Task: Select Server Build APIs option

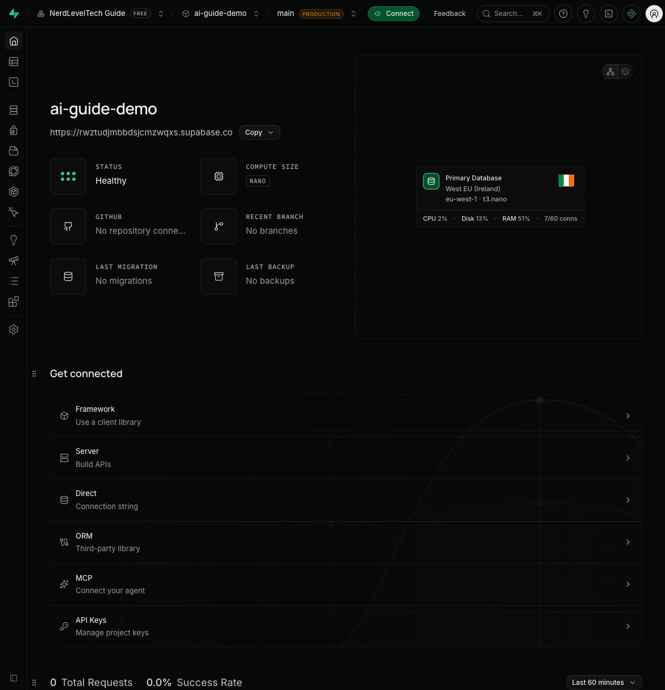Action: [346, 458]
